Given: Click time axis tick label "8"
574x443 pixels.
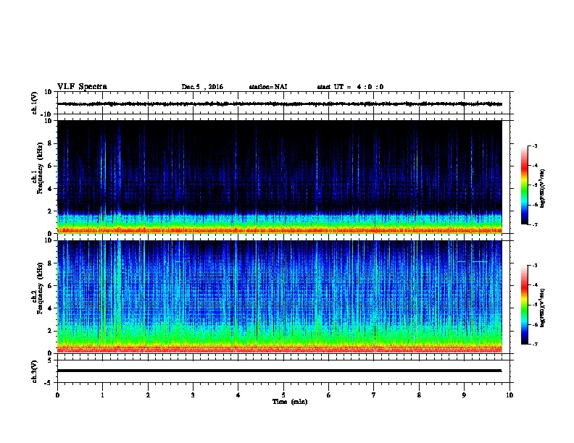Looking at the screenshot, I should tap(419, 395).
